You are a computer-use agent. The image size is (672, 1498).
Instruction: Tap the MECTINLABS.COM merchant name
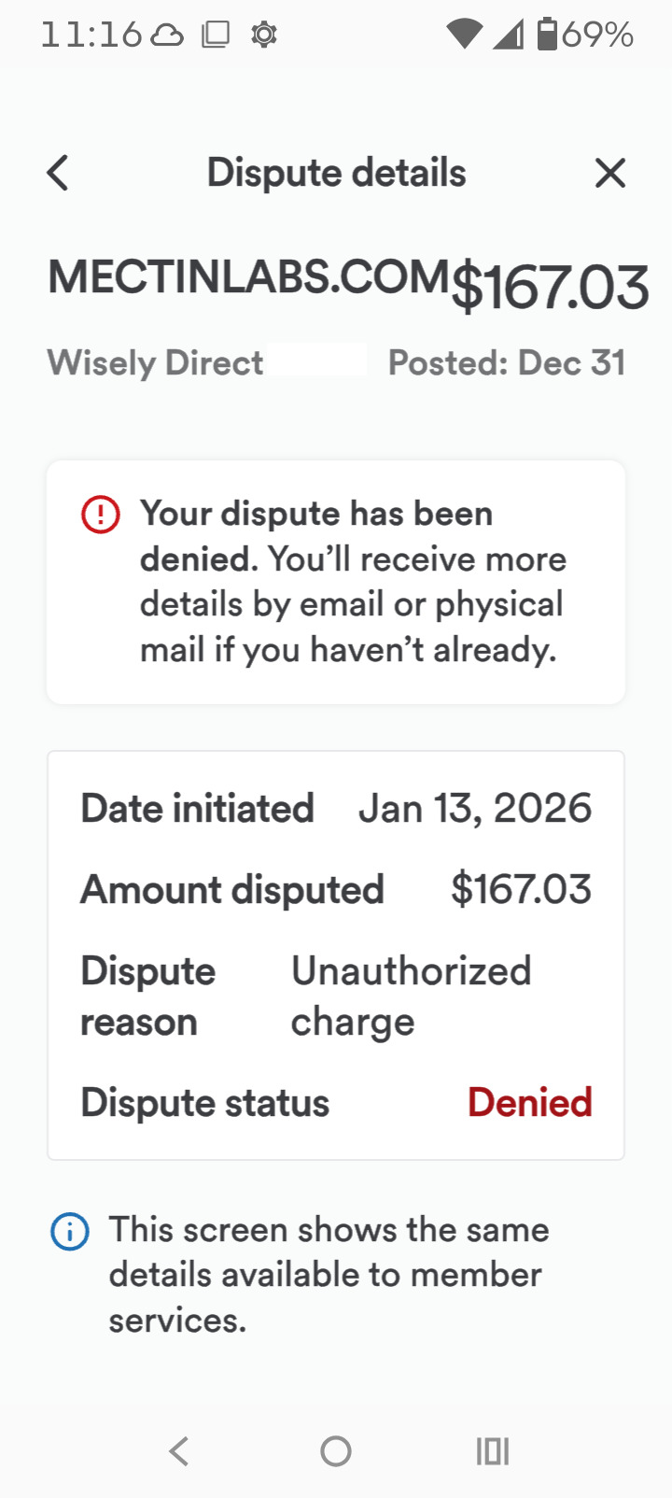pos(248,277)
